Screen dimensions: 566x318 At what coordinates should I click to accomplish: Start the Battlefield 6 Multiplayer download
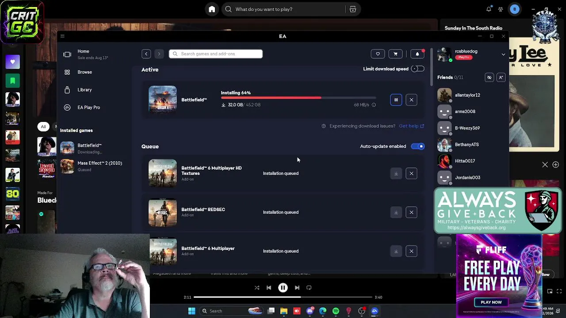[x=396, y=251]
